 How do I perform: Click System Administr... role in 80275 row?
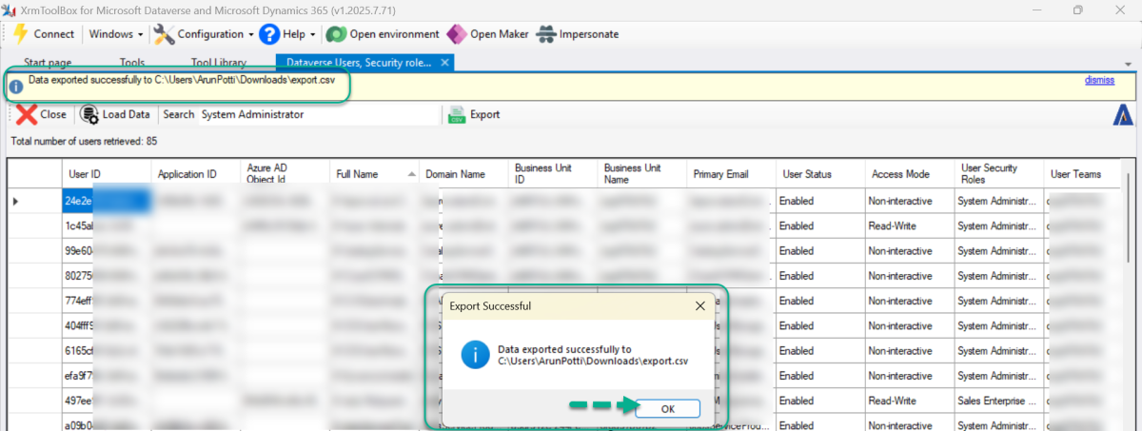(x=1000, y=276)
